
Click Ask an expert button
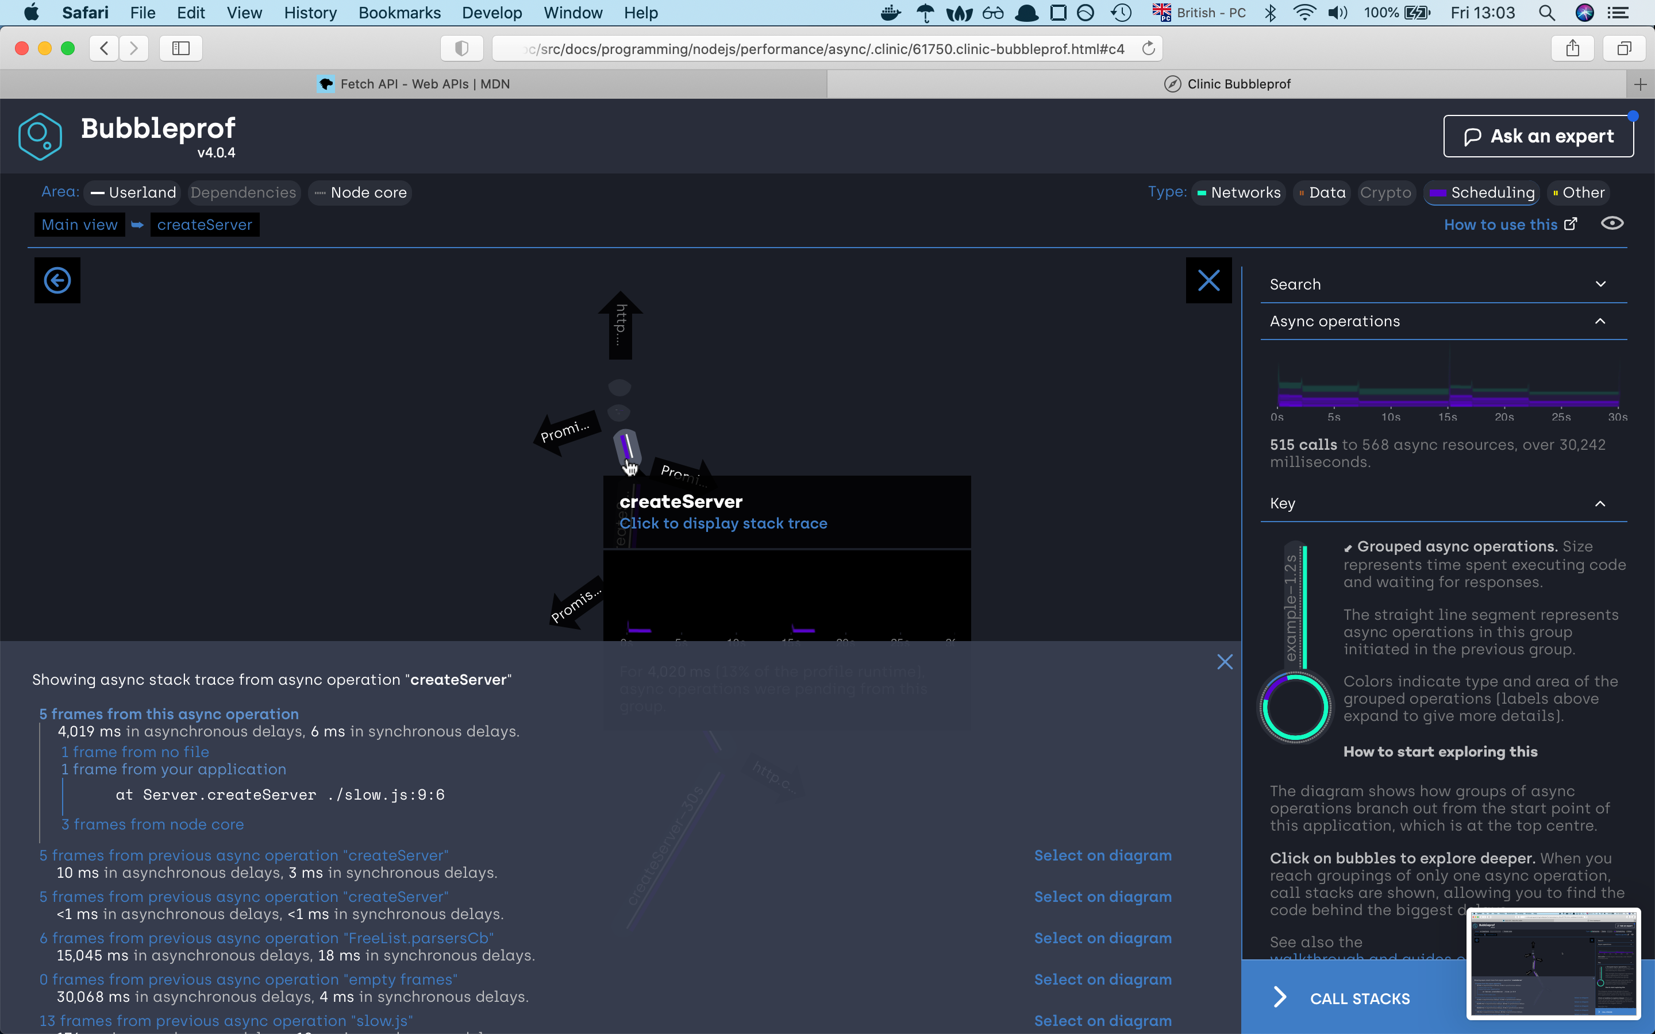click(1538, 136)
